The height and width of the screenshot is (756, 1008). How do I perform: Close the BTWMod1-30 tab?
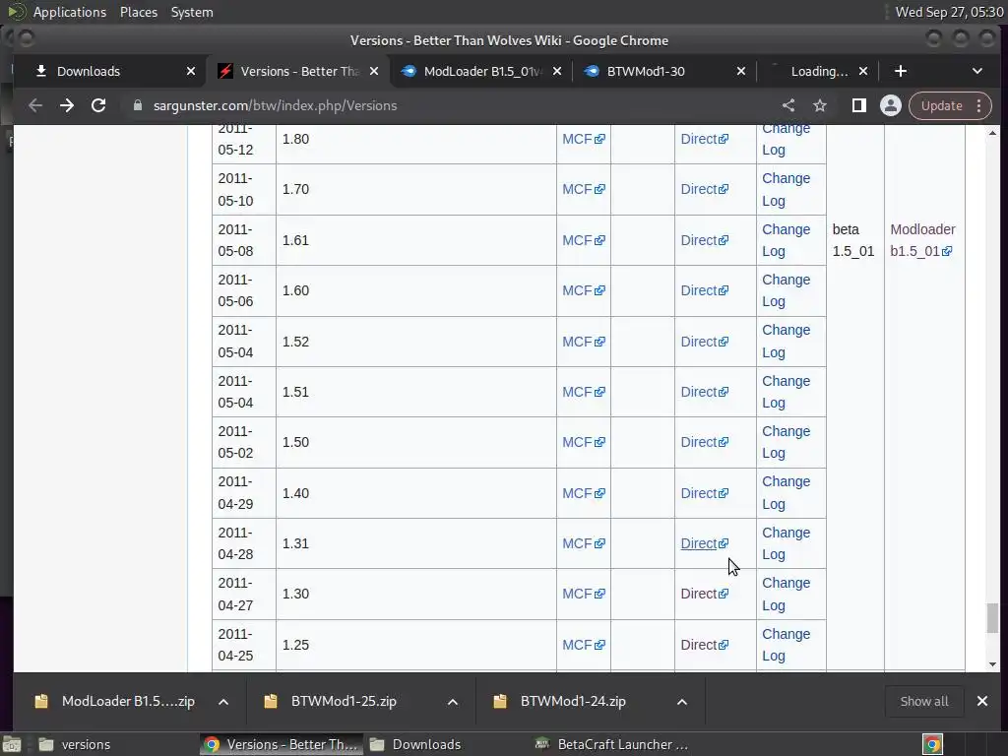click(x=741, y=71)
